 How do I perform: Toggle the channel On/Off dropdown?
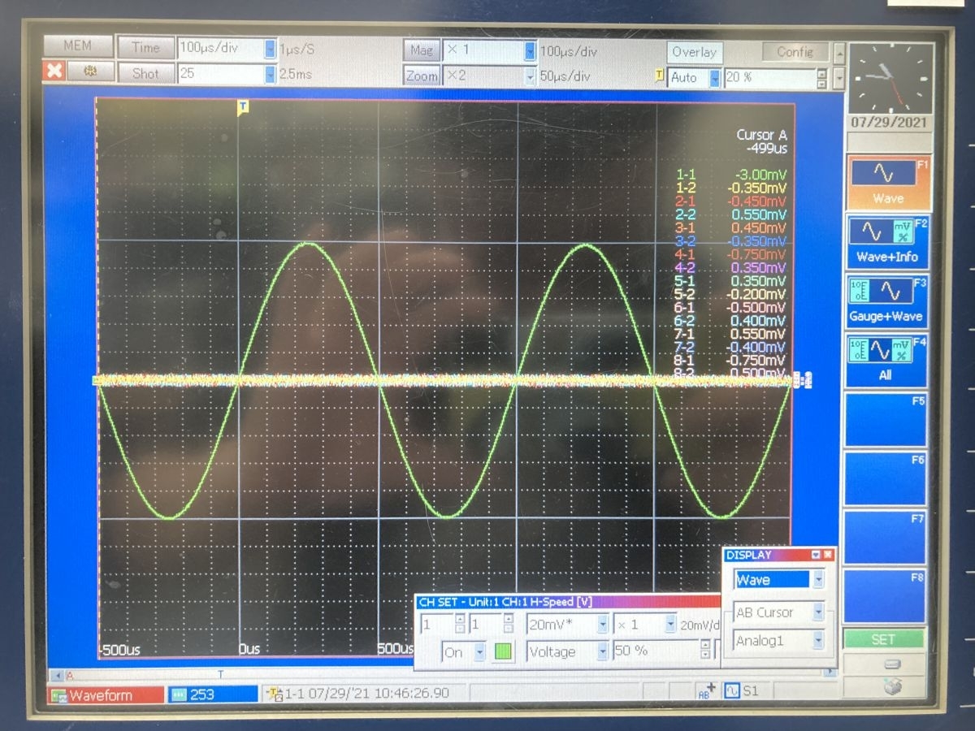[479, 651]
